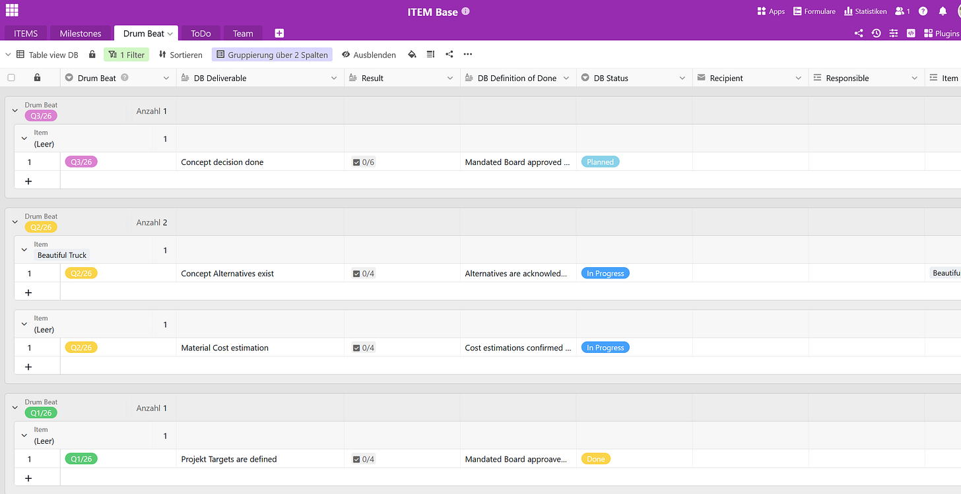Open the app launcher grid icon
Viewport: 961px width, 494px height.
[x=12, y=11]
